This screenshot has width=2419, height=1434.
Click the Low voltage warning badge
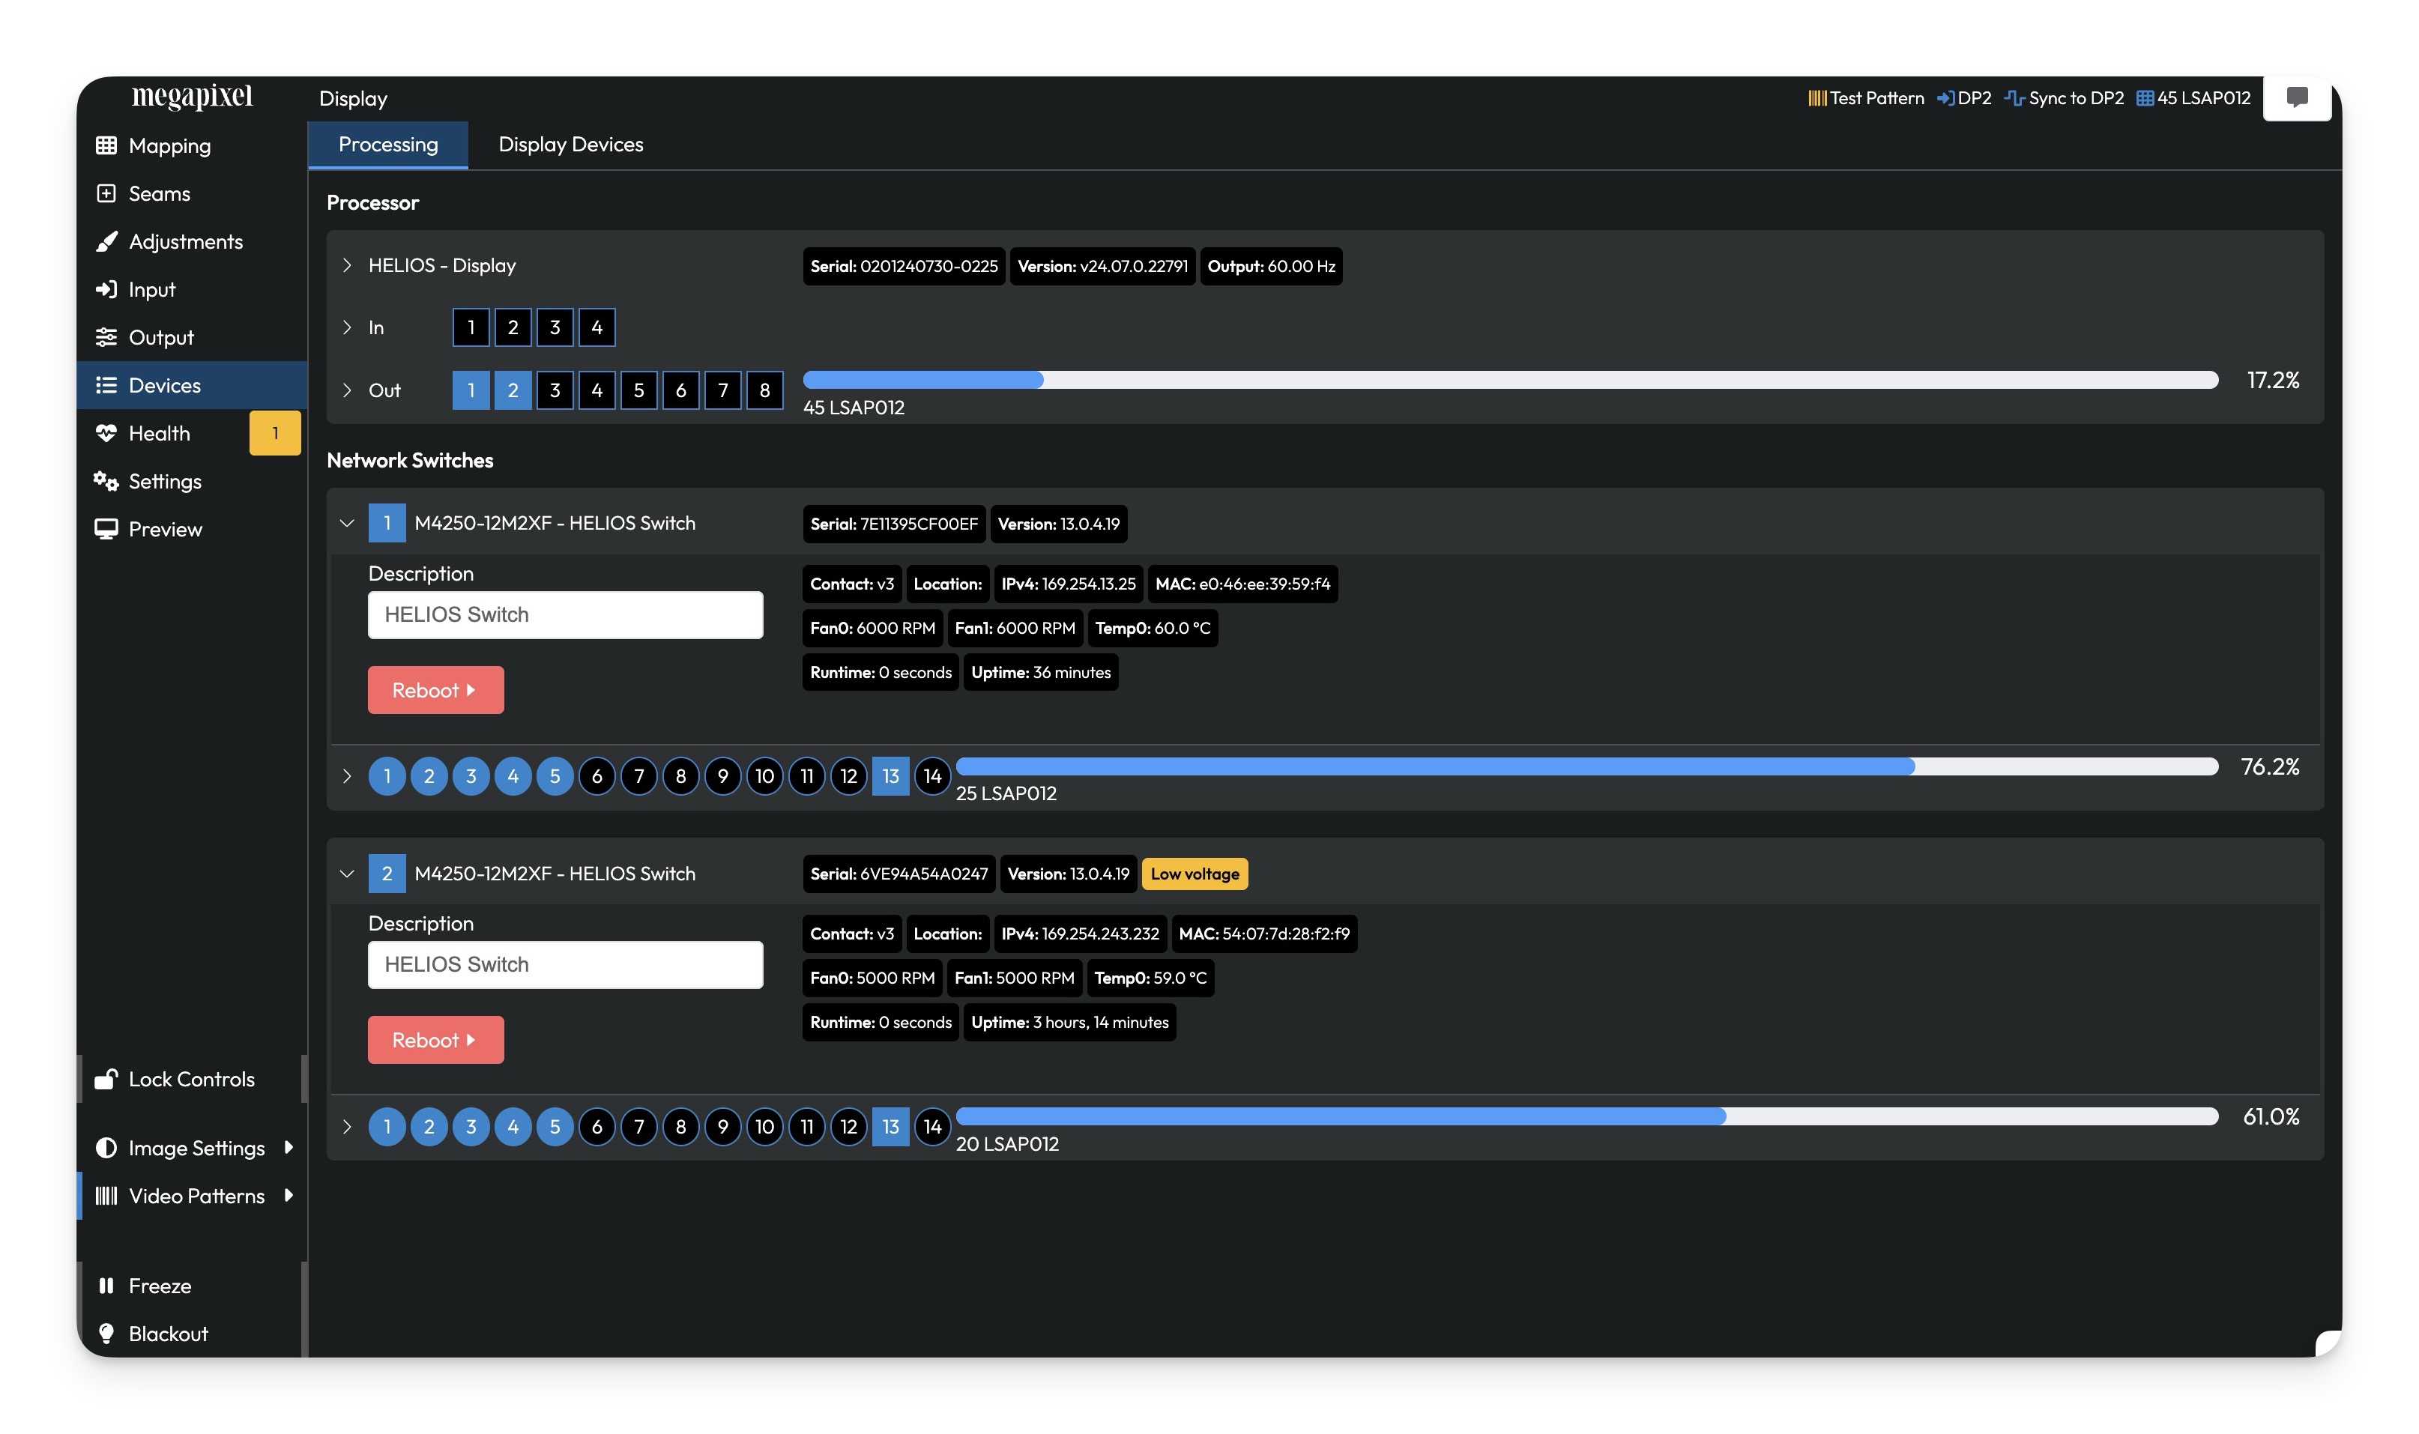tap(1195, 874)
